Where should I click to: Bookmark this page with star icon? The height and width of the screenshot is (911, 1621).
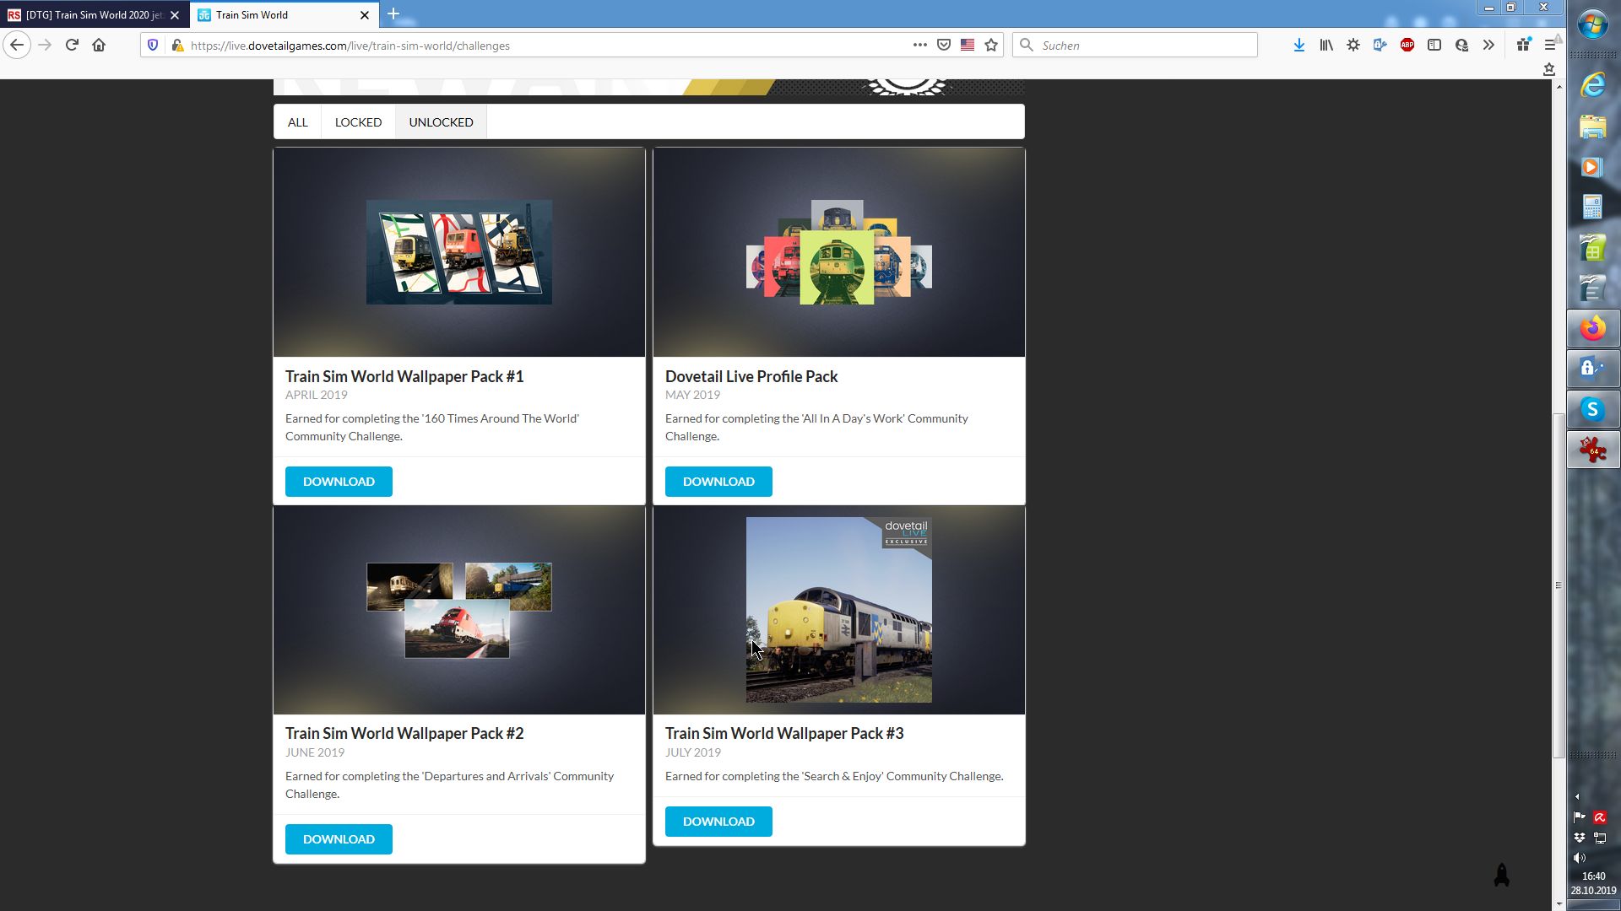[991, 46]
